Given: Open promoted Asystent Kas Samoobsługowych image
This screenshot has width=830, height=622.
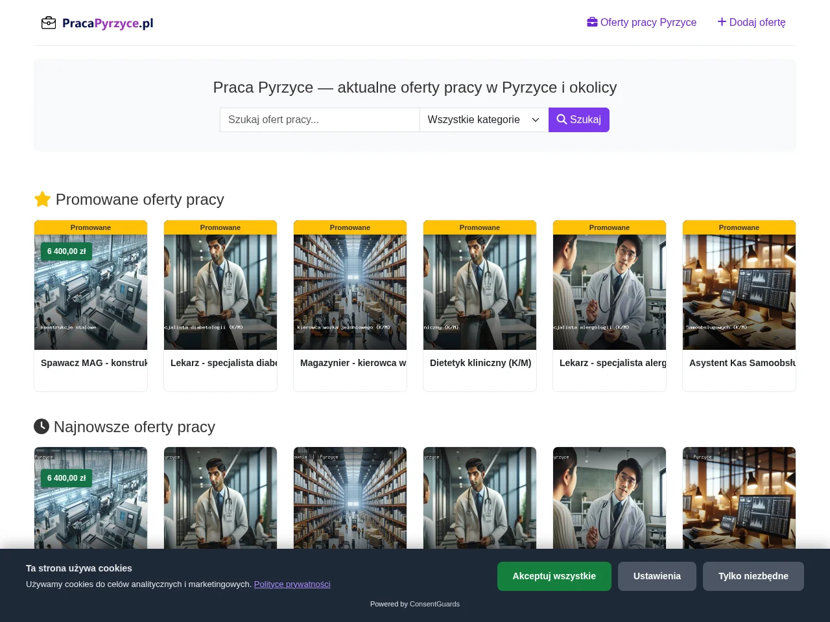Looking at the screenshot, I should [739, 292].
